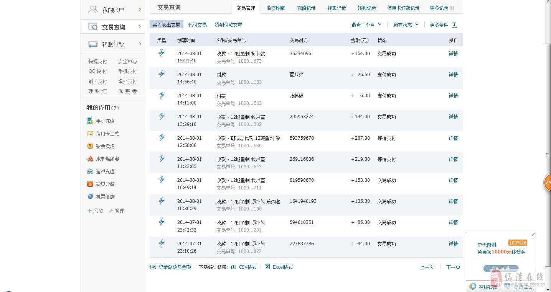Select the 买入卖出交易 sub-tab
551x292 pixels.
coord(167,25)
